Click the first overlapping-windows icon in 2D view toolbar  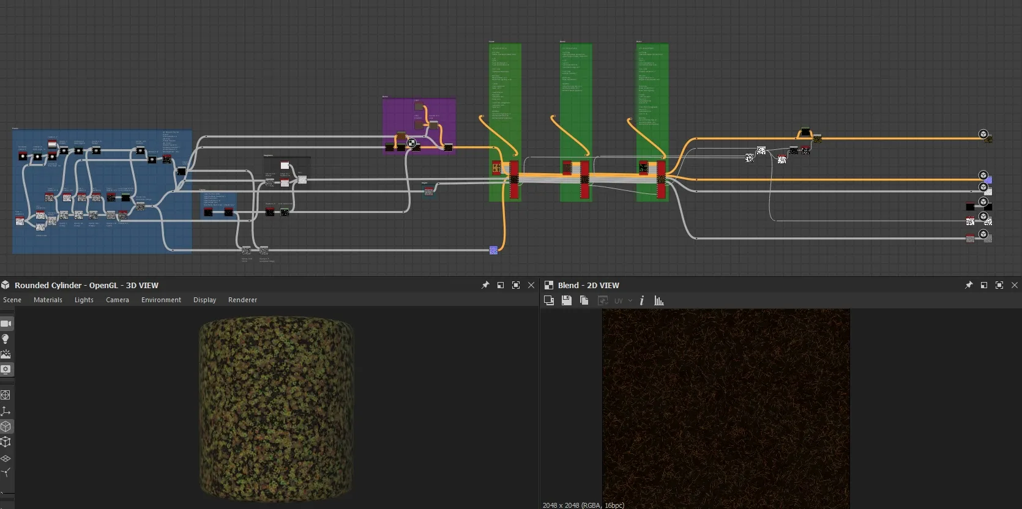tap(549, 300)
